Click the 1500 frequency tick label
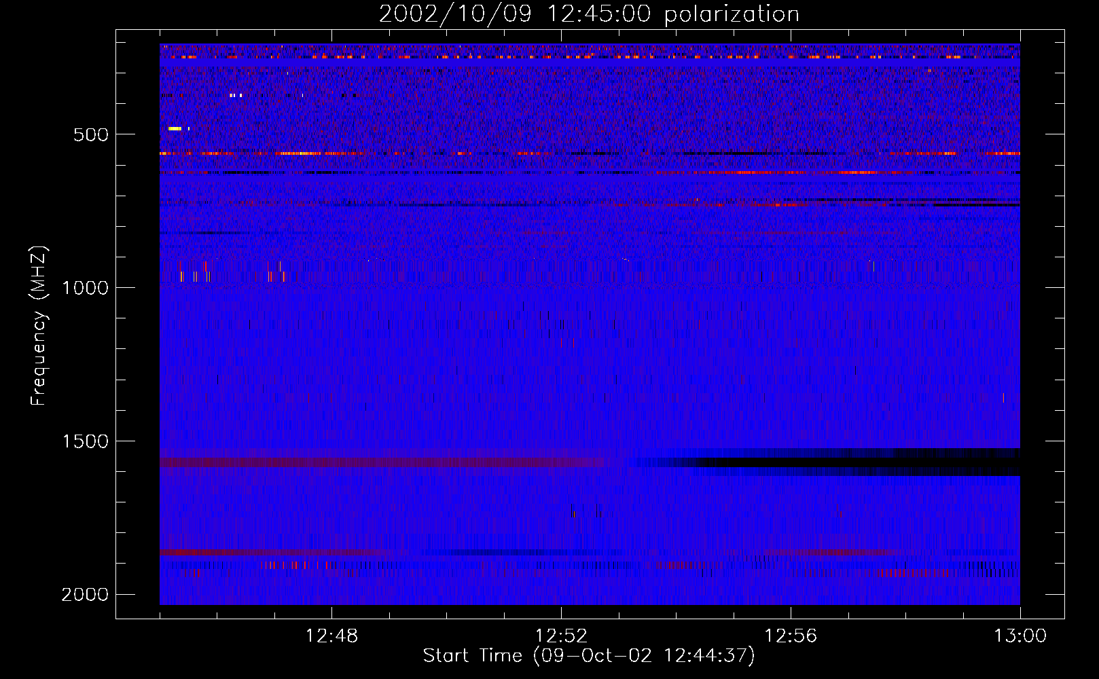The height and width of the screenshot is (679, 1099). pyautogui.click(x=85, y=441)
